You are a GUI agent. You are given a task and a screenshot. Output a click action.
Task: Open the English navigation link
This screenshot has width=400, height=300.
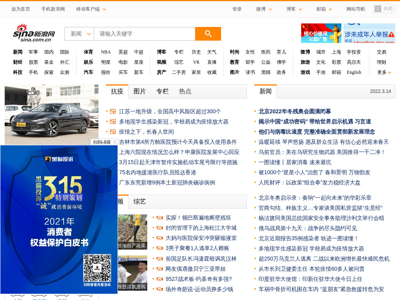(354, 72)
